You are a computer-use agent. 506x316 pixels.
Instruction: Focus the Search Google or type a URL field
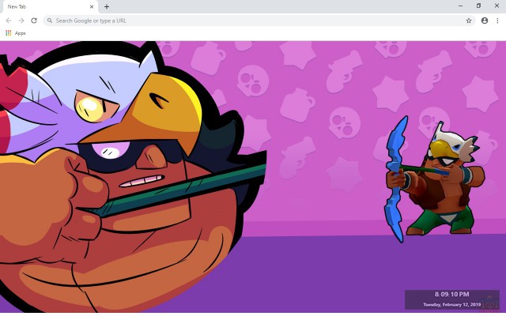(x=259, y=21)
